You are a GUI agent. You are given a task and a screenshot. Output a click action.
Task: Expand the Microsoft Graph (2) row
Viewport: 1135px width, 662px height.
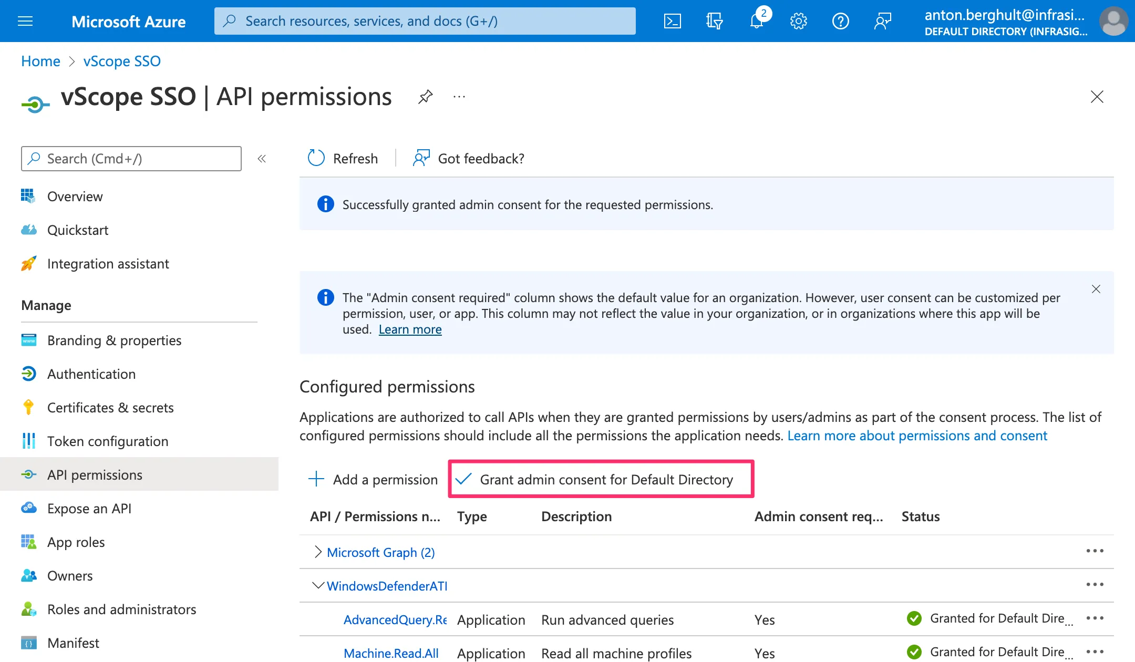click(x=317, y=552)
